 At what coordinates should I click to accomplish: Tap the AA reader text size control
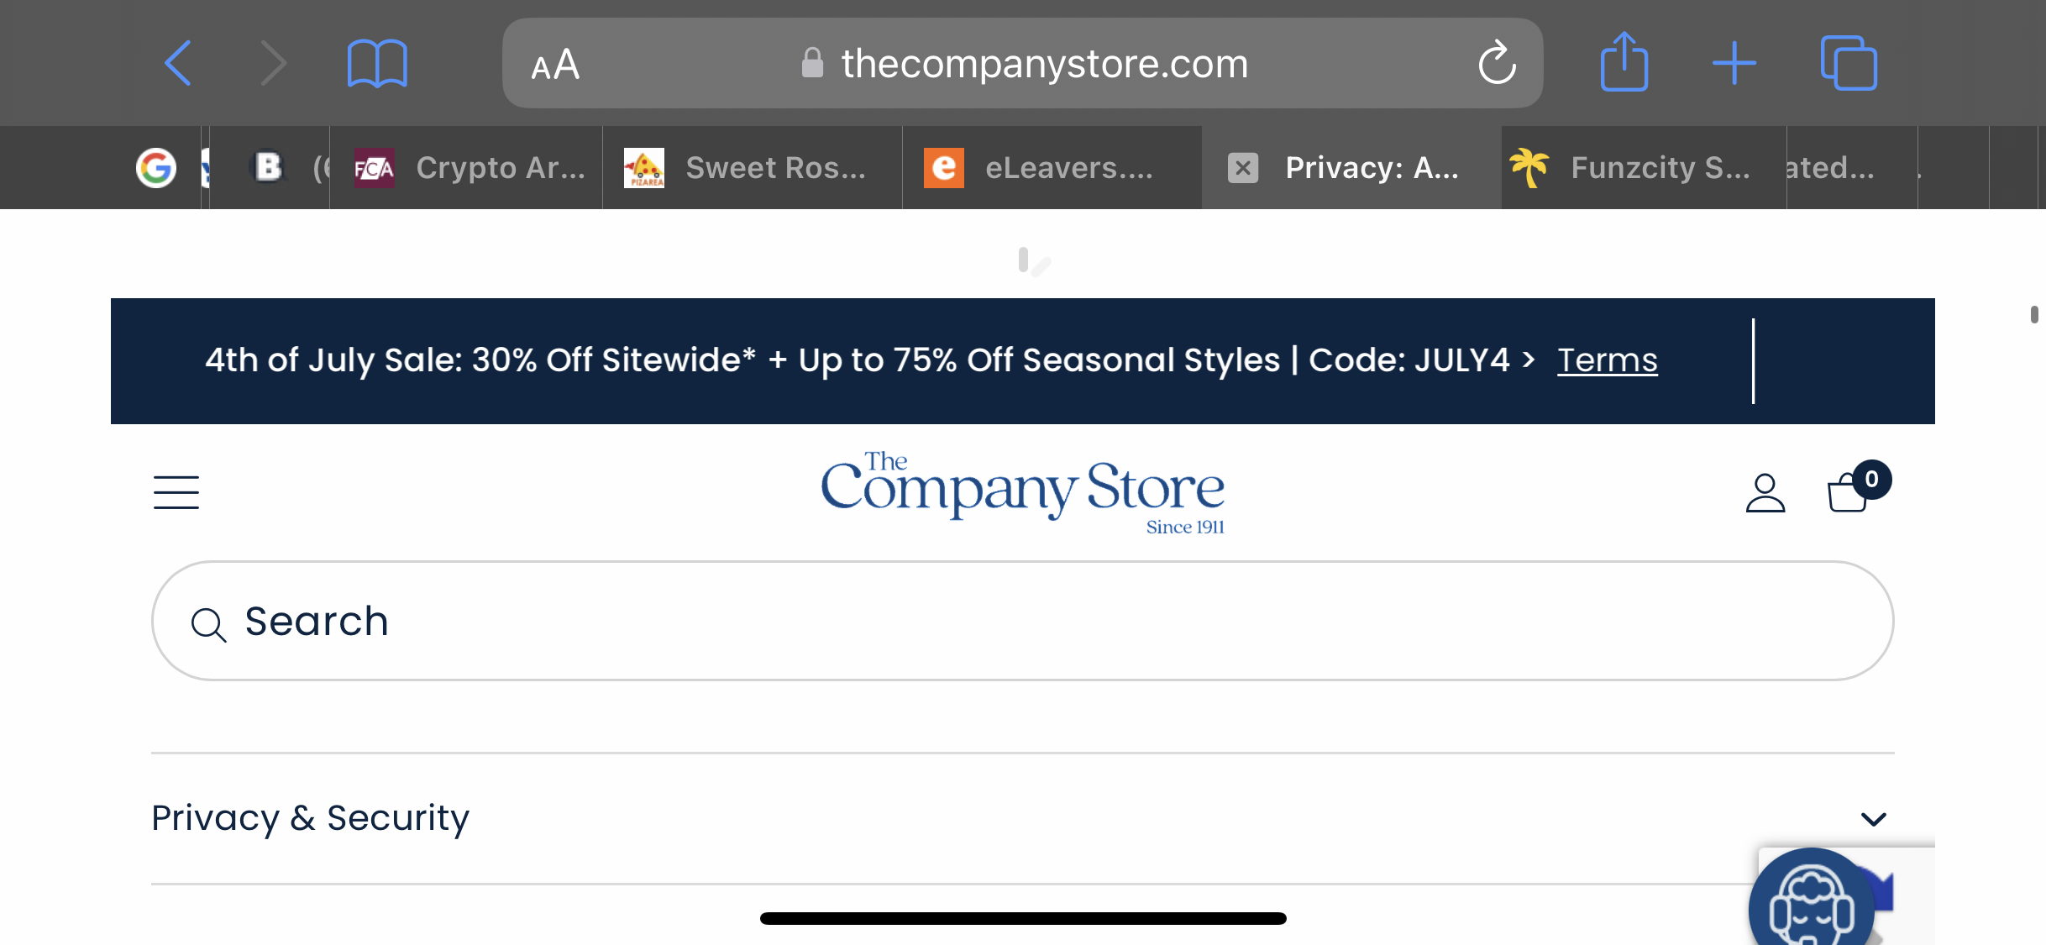click(x=555, y=65)
